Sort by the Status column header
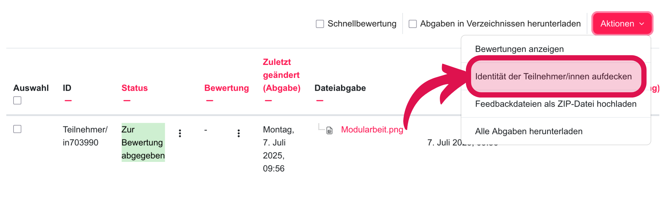The image size is (663, 197). [x=134, y=88]
